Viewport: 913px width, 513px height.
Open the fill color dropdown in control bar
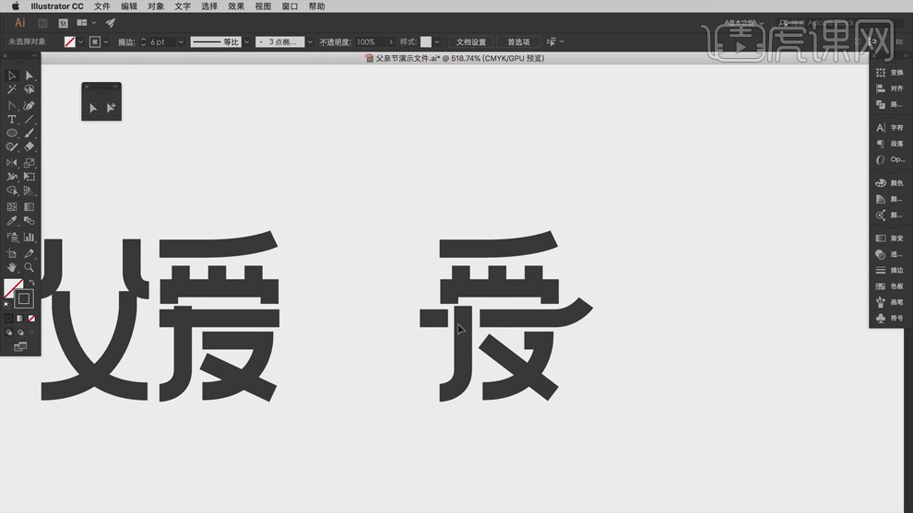pos(80,41)
